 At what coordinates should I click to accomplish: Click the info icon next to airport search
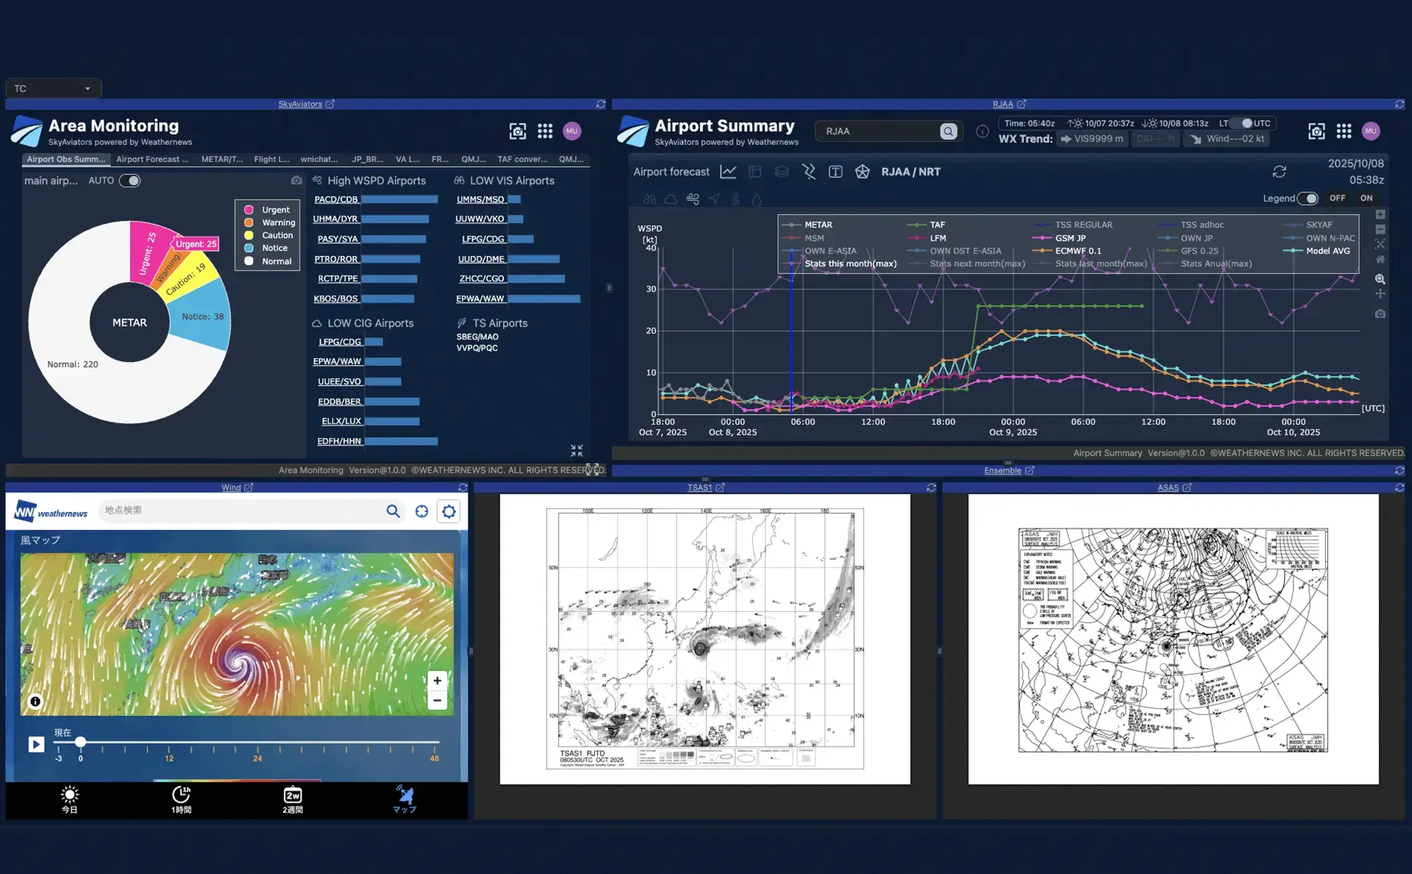tap(982, 131)
